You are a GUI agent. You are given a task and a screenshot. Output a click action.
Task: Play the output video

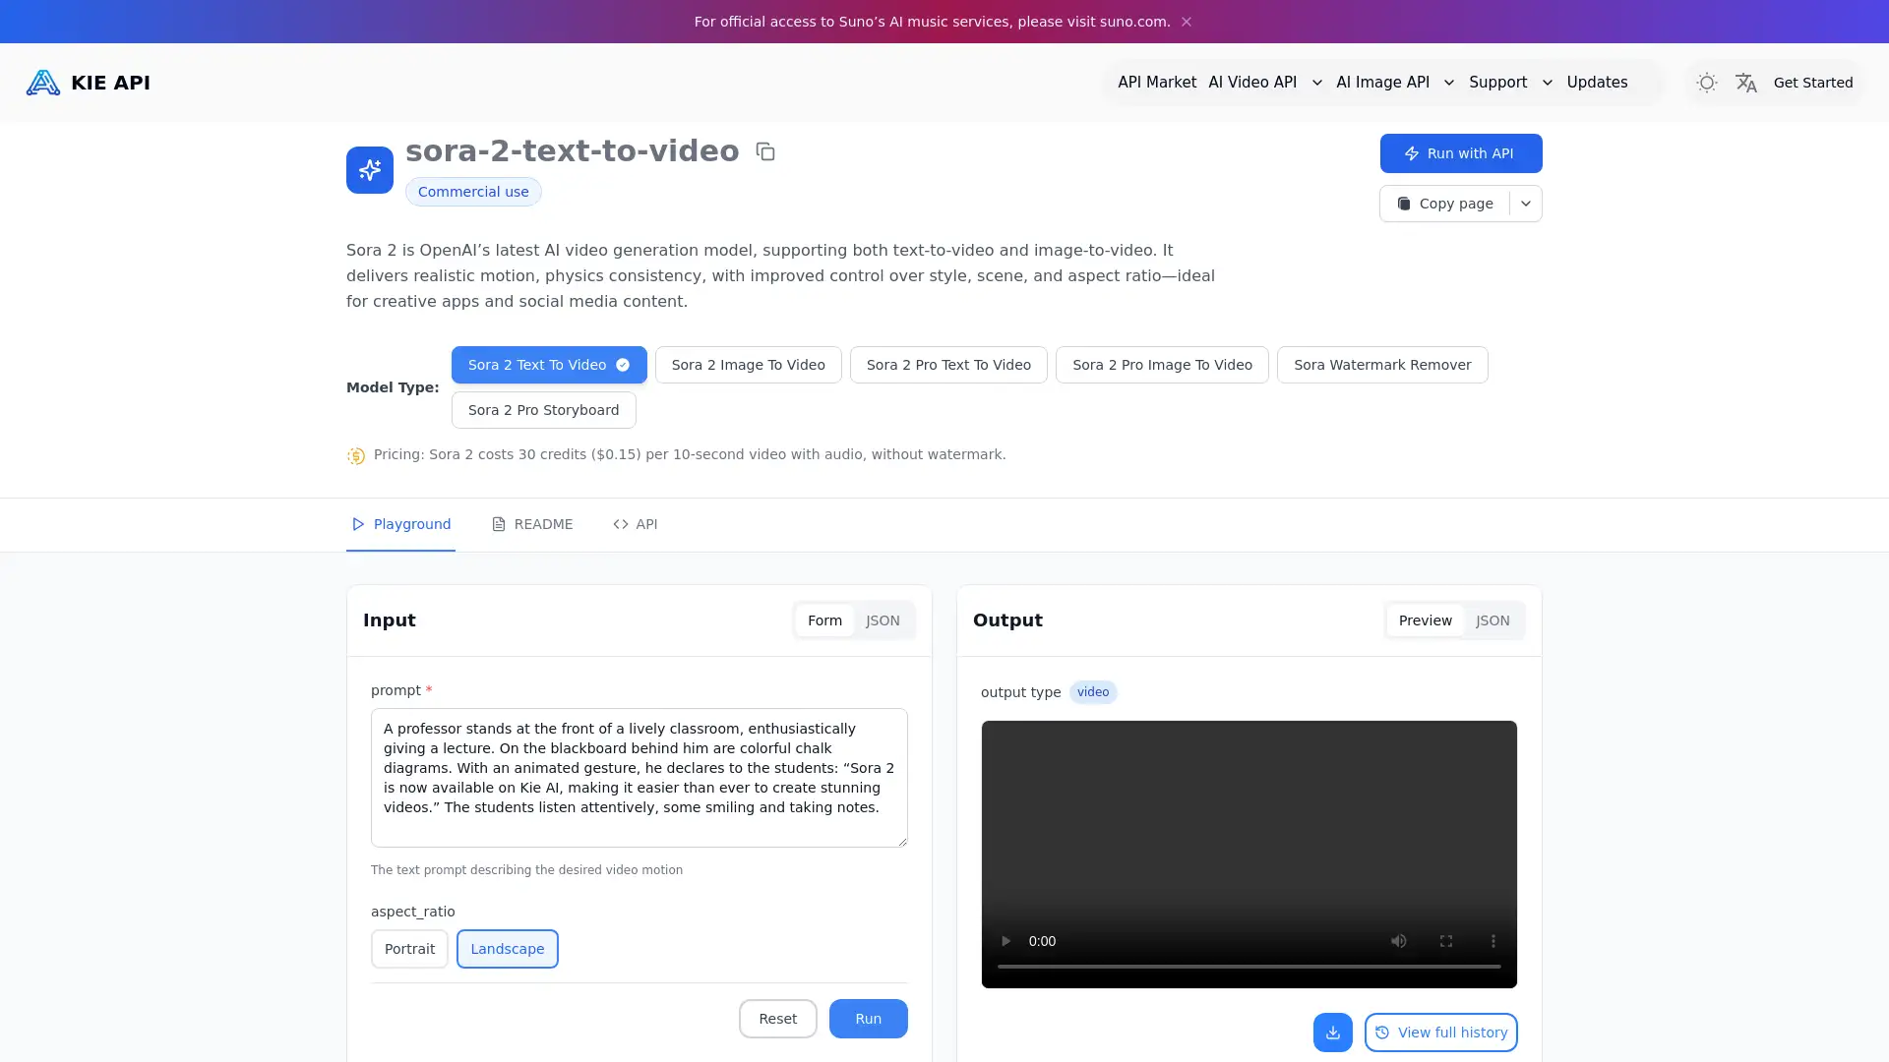pos(1005,941)
